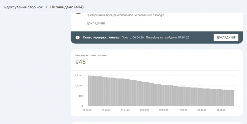Click the 25.05.26 date label on chart
247x124 pixels.
[x=202, y=110]
